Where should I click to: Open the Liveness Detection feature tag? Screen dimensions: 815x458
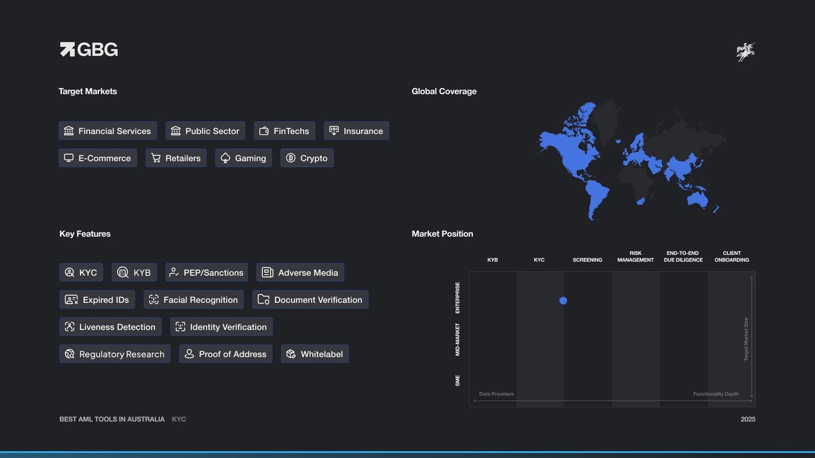pyautogui.click(x=111, y=327)
